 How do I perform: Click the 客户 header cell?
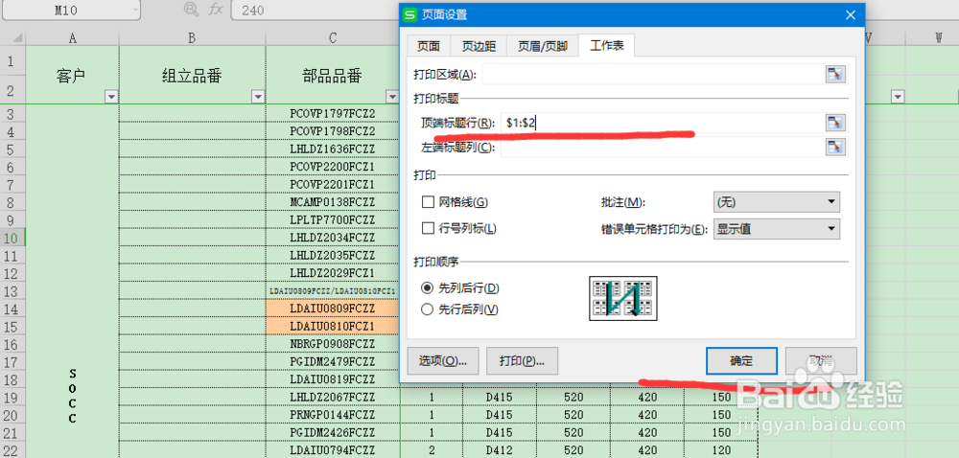[x=72, y=75]
